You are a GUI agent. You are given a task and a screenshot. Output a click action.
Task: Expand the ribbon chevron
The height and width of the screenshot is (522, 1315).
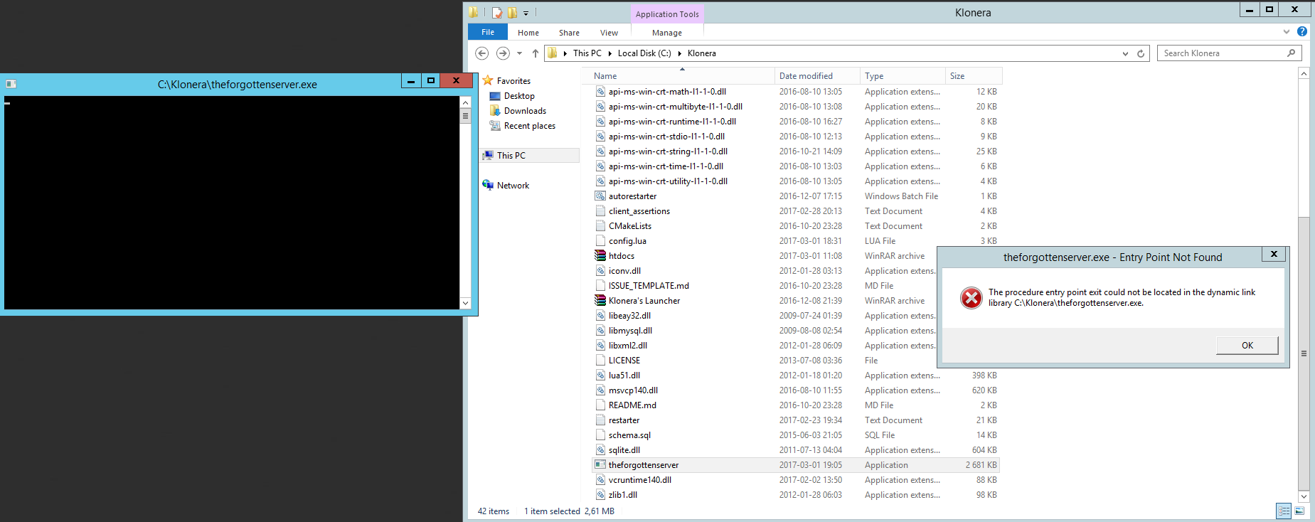[1286, 32]
